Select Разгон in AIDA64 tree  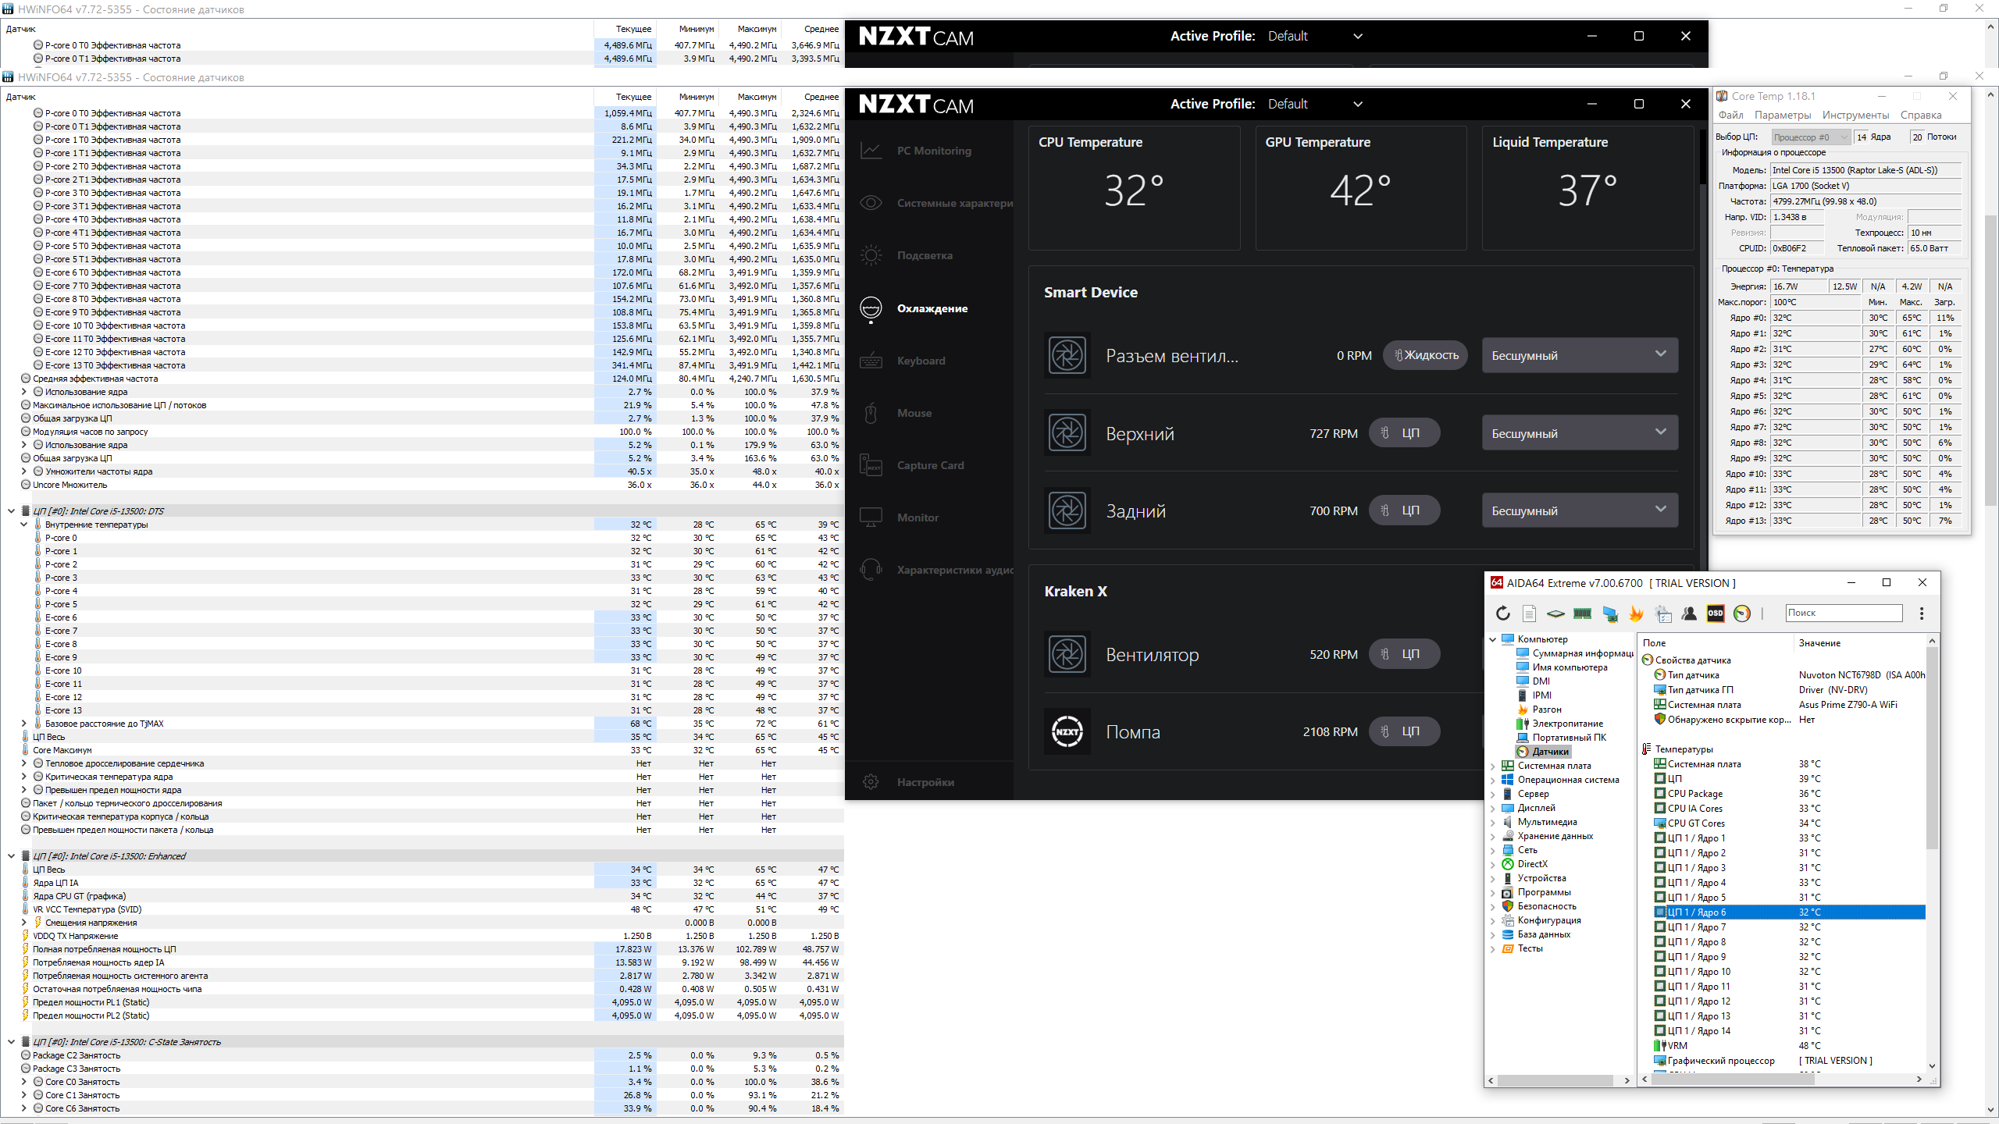pos(1546,710)
